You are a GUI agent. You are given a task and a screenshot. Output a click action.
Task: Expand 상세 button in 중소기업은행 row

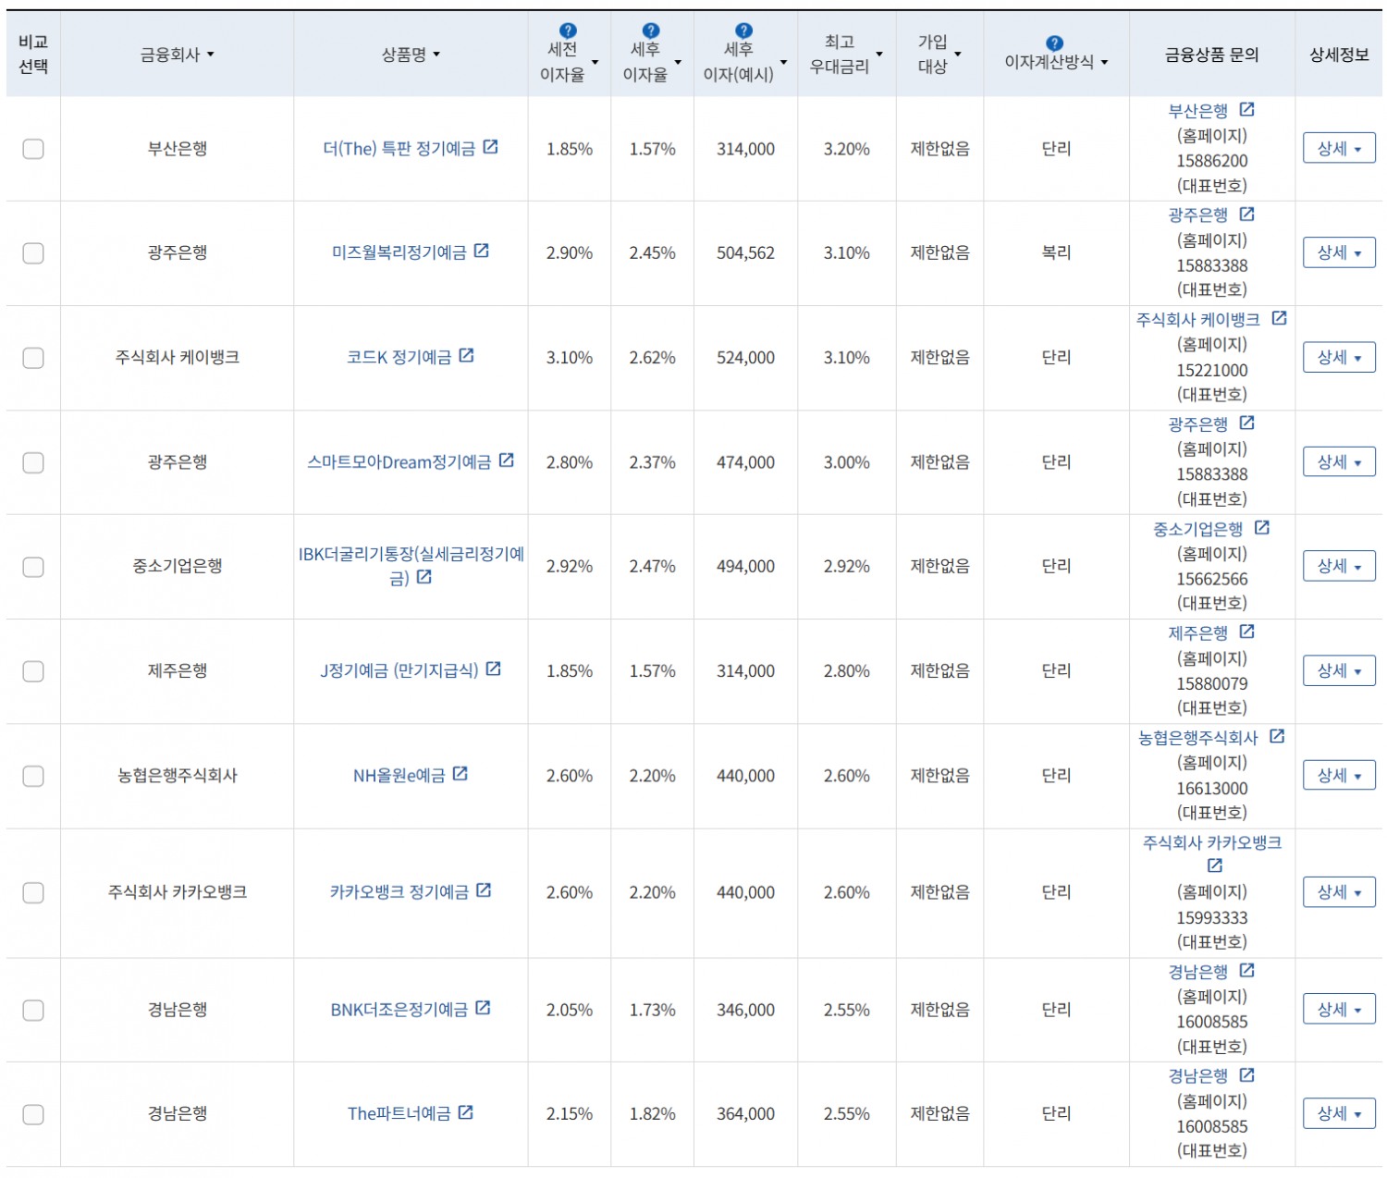[1339, 566]
